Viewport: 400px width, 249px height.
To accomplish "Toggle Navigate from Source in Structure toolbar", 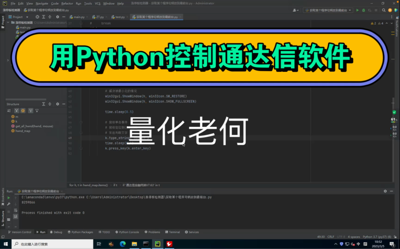I will tap(37, 111).
